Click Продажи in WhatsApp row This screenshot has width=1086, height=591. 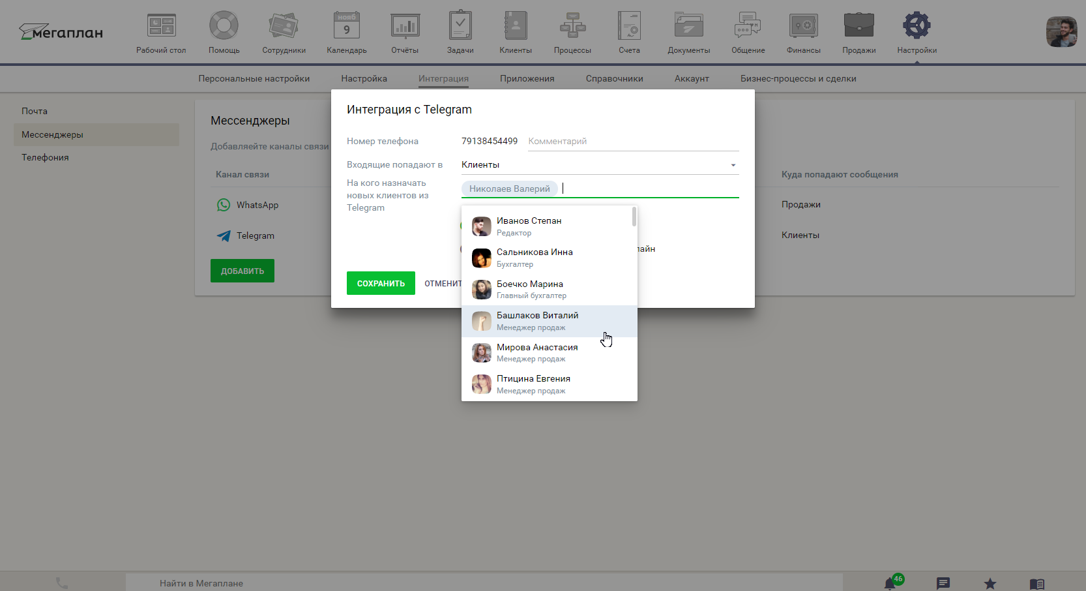tap(801, 204)
